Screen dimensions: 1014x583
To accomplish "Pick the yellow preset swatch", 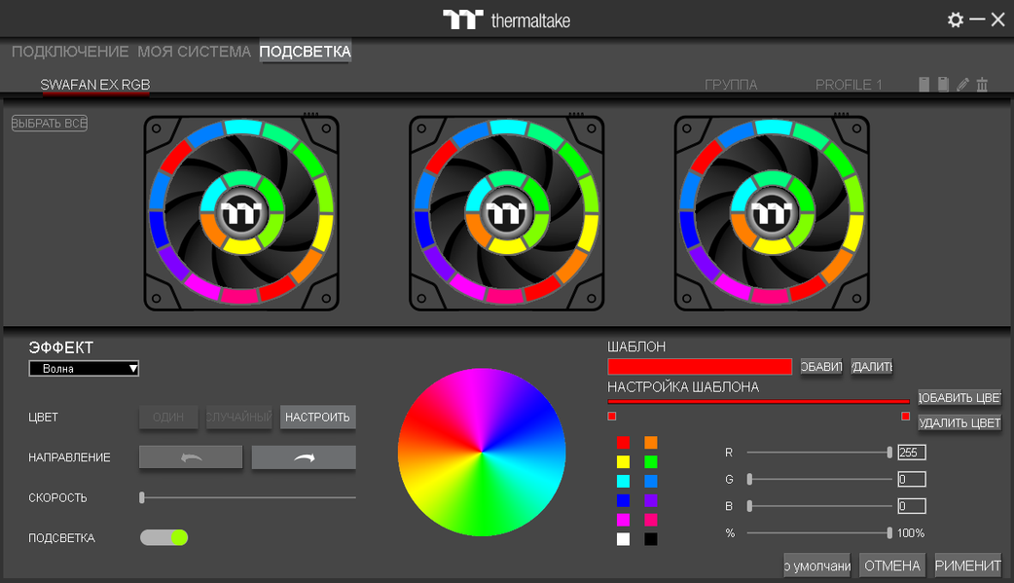I will [x=623, y=462].
